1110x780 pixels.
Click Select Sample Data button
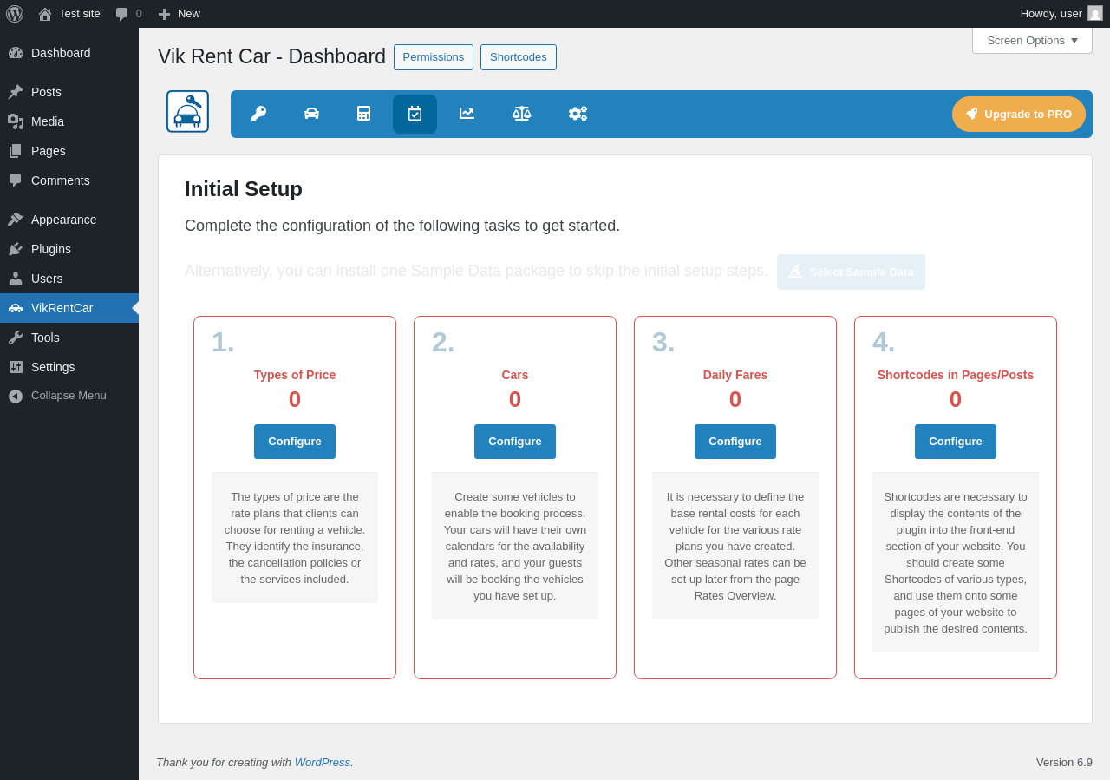[x=851, y=272]
